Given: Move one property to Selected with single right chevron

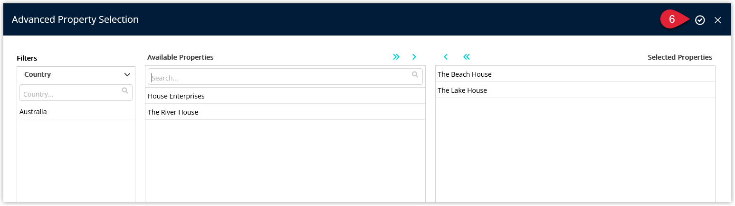Looking at the screenshot, I should 414,57.
